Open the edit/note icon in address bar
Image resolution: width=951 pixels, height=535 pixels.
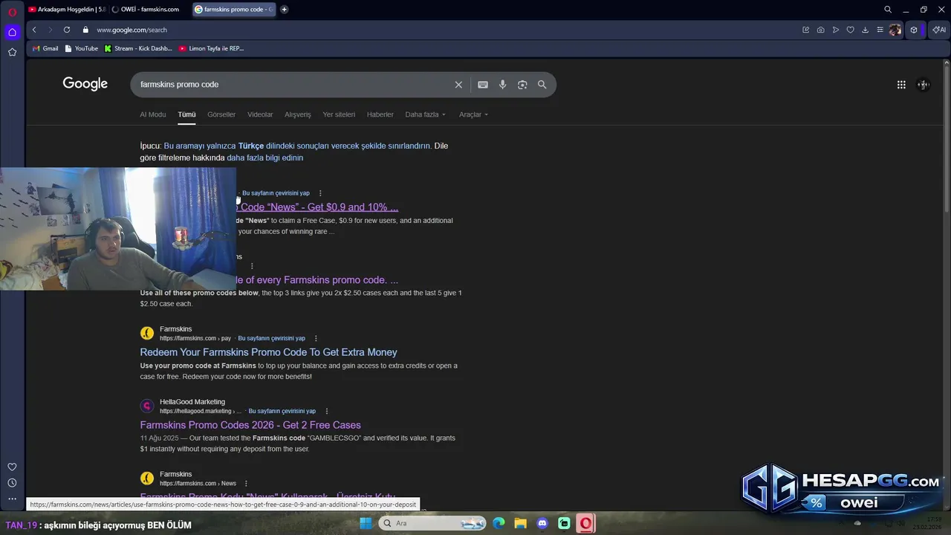(805, 30)
